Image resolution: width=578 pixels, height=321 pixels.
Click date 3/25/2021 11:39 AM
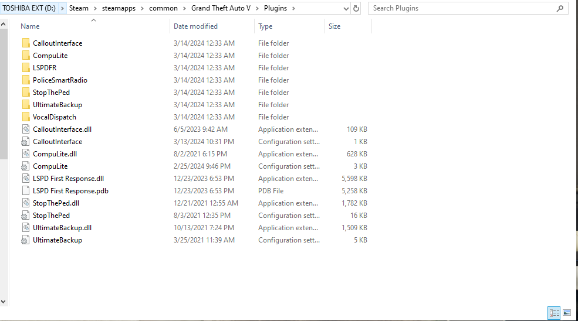coord(204,240)
